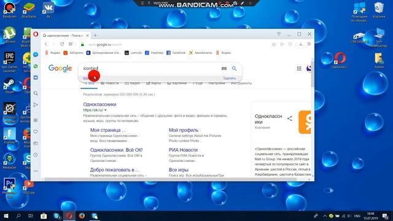Open Task View on the taskbar

31,215
